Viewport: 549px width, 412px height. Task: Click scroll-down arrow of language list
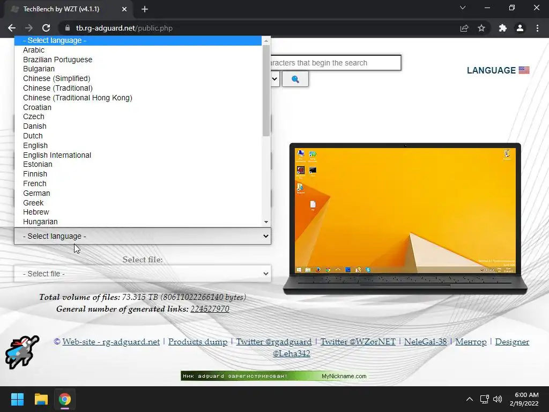tap(266, 222)
